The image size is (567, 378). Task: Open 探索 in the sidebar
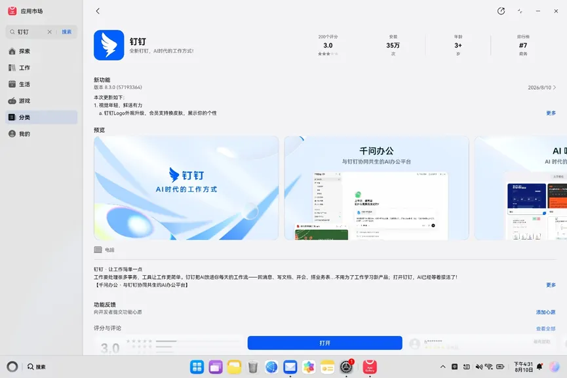coord(41,51)
